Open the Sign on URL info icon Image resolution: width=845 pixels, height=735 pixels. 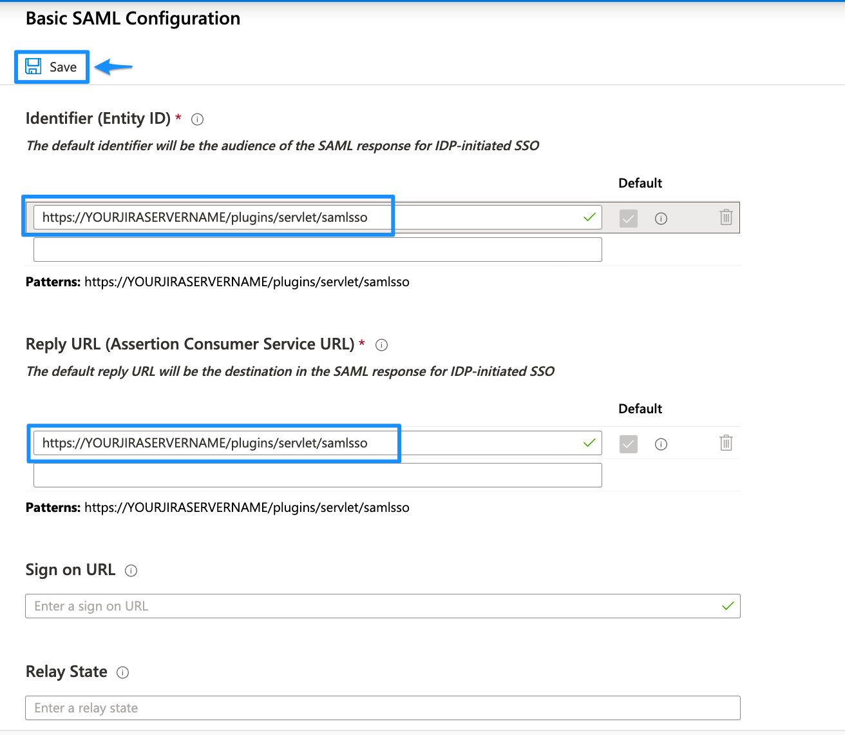[x=131, y=571]
